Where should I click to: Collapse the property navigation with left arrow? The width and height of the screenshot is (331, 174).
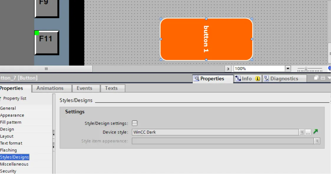click(54, 134)
